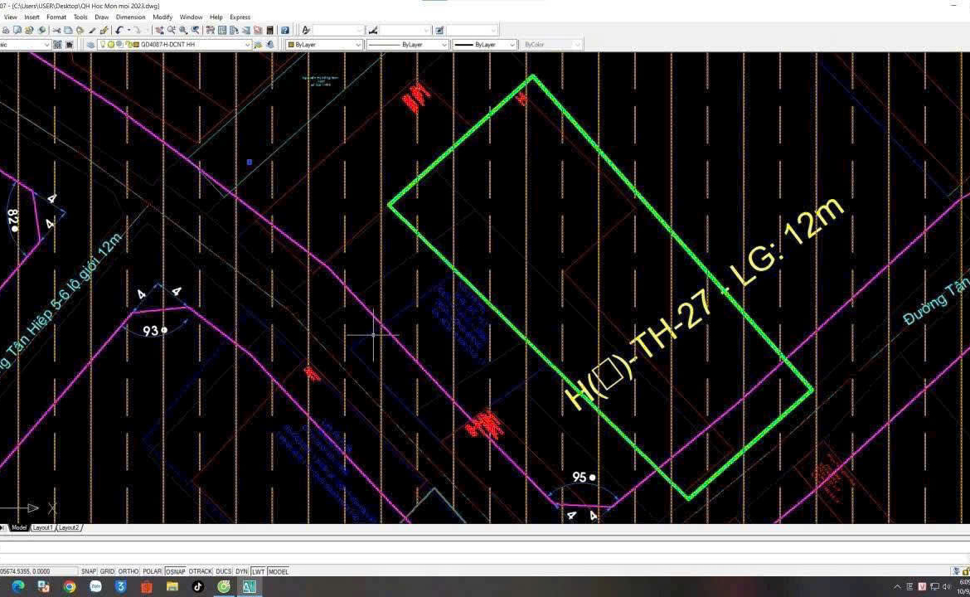The image size is (970, 597).
Task: Enable GRID display in status bar
Action: (107, 571)
